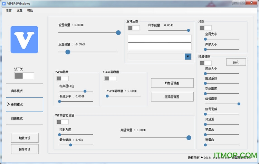The height and width of the screenshot is (164, 259).
Task: Click the 湿混合 slider handle
Action: click(x=205, y=145)
